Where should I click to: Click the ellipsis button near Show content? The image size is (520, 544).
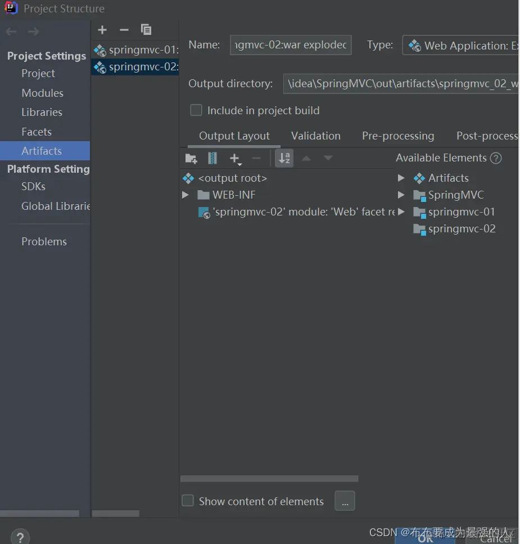(345, 501)
